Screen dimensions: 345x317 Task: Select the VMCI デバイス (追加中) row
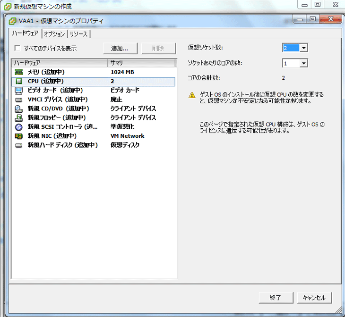click(94, 100)
